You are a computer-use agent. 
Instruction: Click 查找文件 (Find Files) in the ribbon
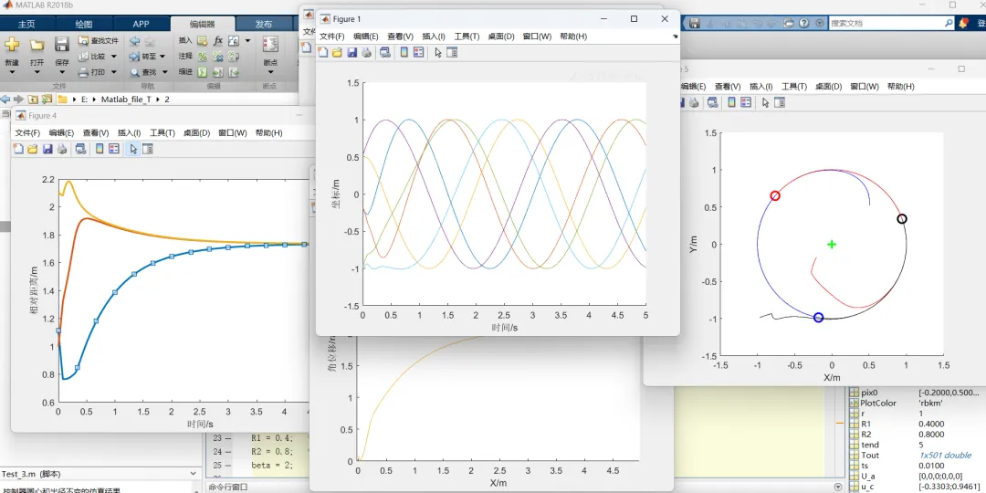pyautogui.click(x=98, y=41)
